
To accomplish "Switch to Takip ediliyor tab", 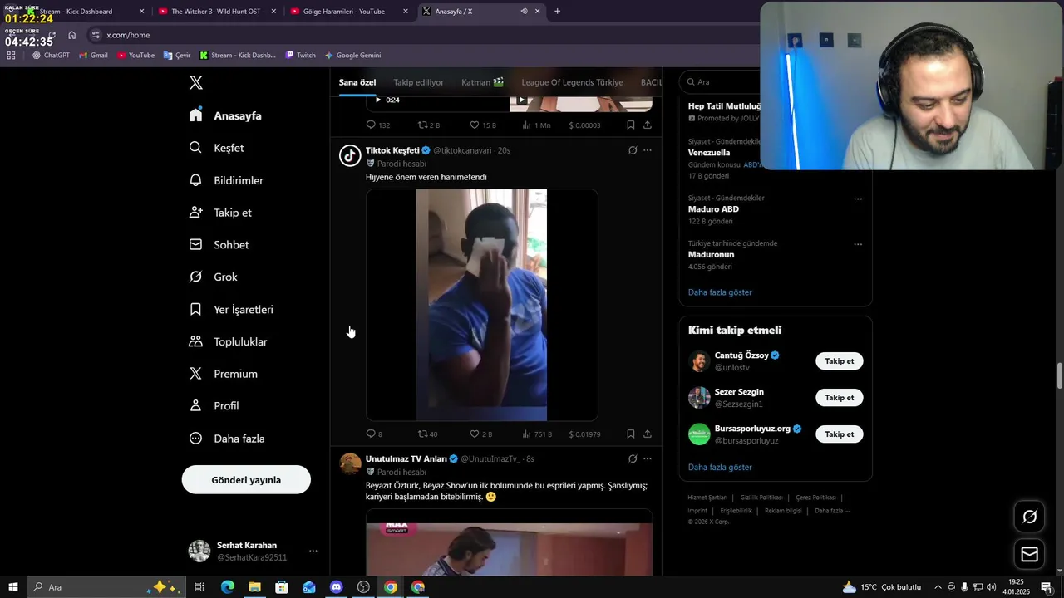I will coord(418,82).
